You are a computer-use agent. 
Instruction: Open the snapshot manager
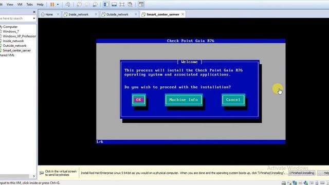click(95, 5)
